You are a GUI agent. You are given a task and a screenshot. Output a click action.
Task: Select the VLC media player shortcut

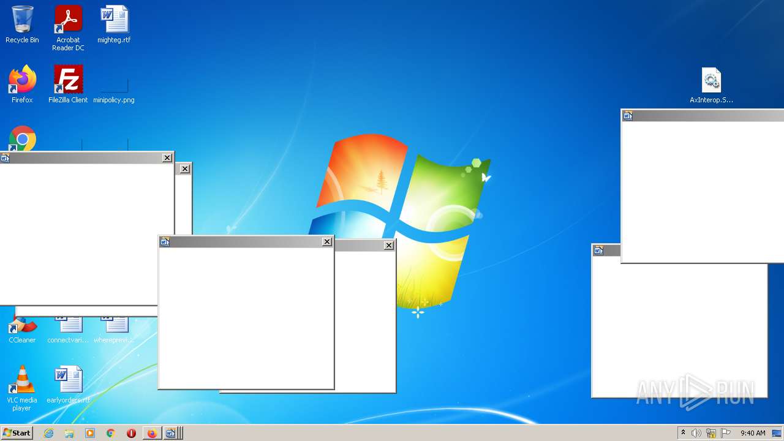(22, 388)
